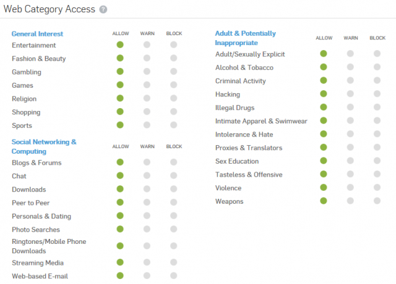
Task: Block Proxies & Translators category
Action: click(x=377, y=147)
